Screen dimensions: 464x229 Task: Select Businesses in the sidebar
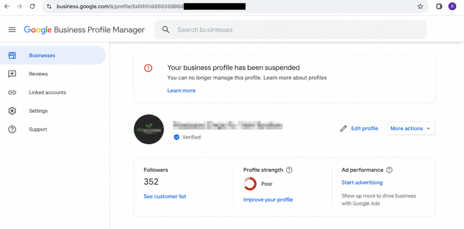click(x=53, y=56)
